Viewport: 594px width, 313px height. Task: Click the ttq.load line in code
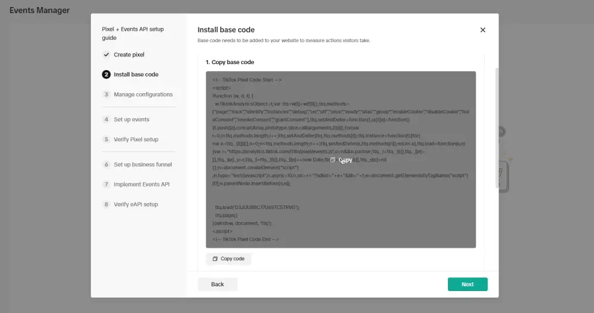click(257, 207)
